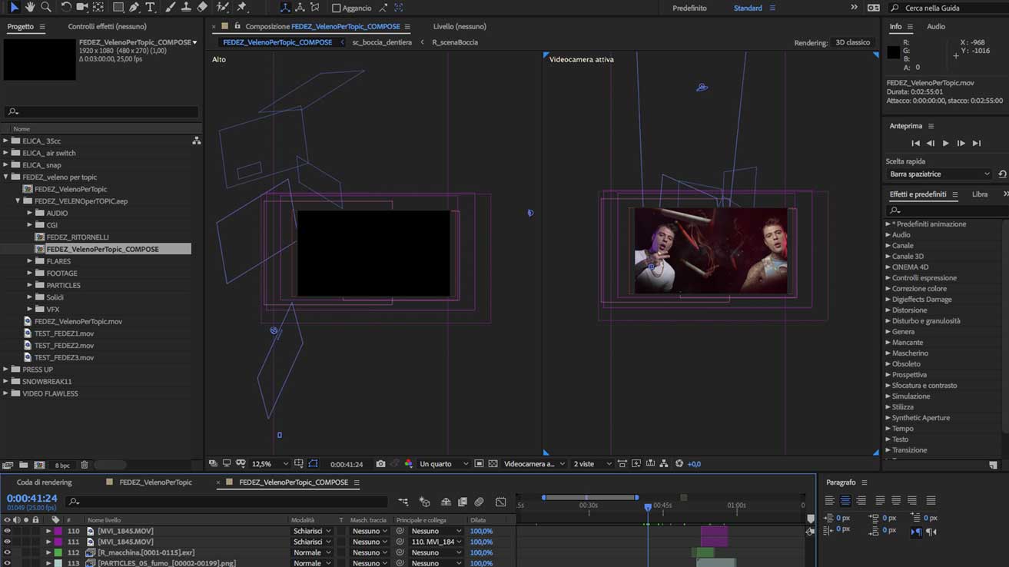Select the Rectangle shape tool
The width and height of the screenshot is (1009, 567).
pos(118,7)
